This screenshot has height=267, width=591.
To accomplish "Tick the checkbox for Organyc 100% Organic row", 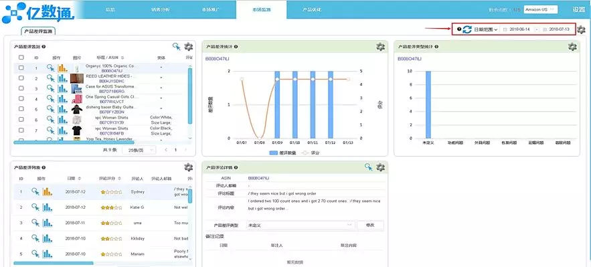I will coord(21,68).
